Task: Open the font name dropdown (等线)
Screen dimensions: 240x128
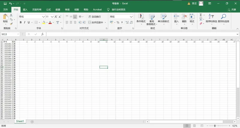Action: tap(43, 17)
